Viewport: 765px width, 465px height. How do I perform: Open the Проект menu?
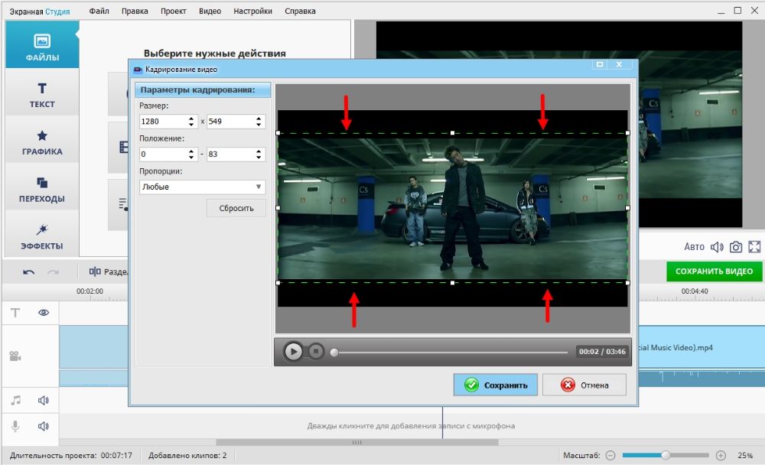click(x=173, y=11)
